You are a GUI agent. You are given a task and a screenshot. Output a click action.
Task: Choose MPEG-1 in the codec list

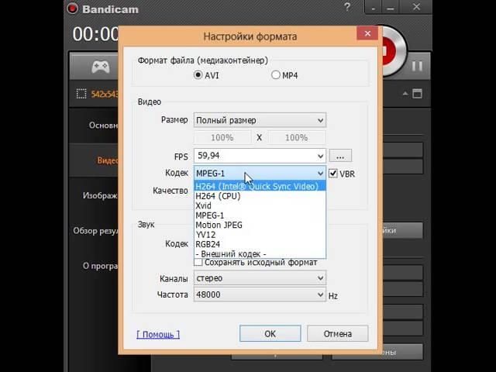tap(260, 215)
